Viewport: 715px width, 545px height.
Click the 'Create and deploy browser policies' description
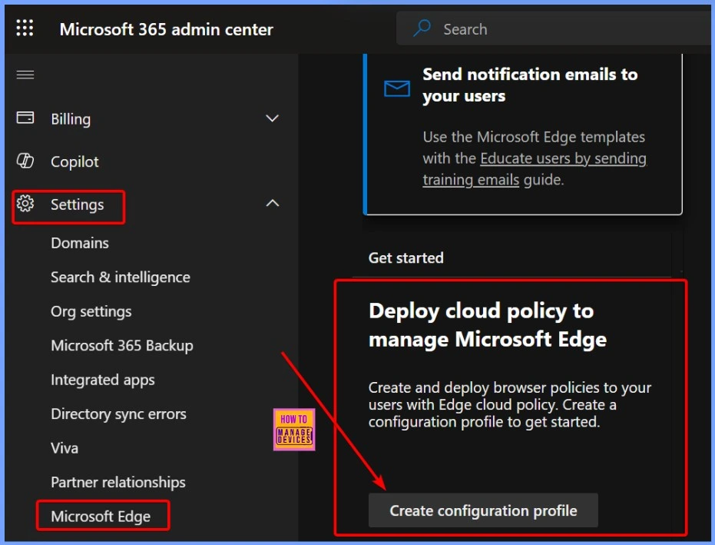pos(510,404)
